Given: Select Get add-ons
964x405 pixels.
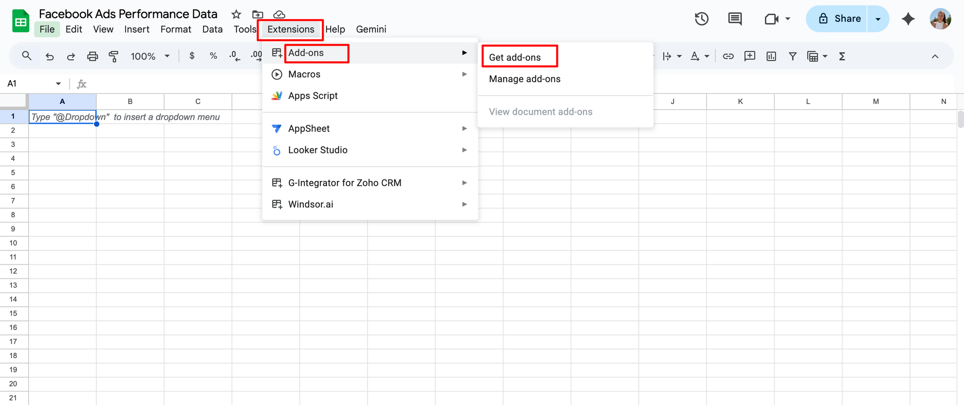Looking at the screenshot, I should [x=565, y=57].
